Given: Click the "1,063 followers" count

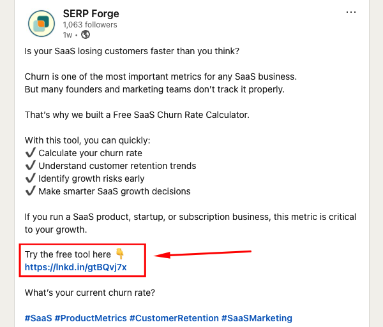Looking at the screenshot, I should (x=90, y=25).
